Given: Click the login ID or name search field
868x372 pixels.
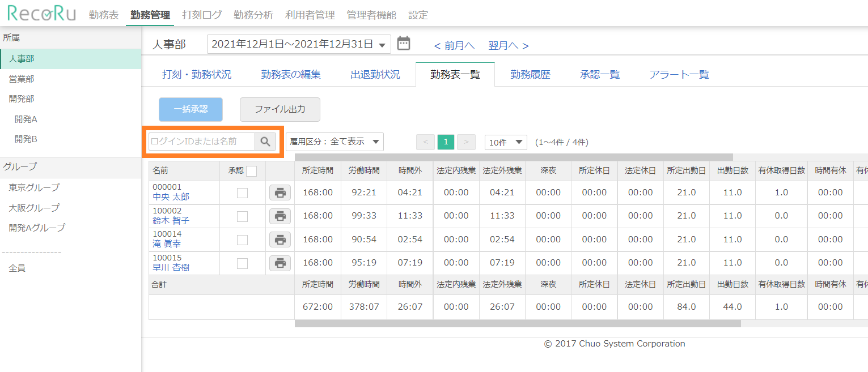Looking at the screenshot, I should tap(201, 142).
